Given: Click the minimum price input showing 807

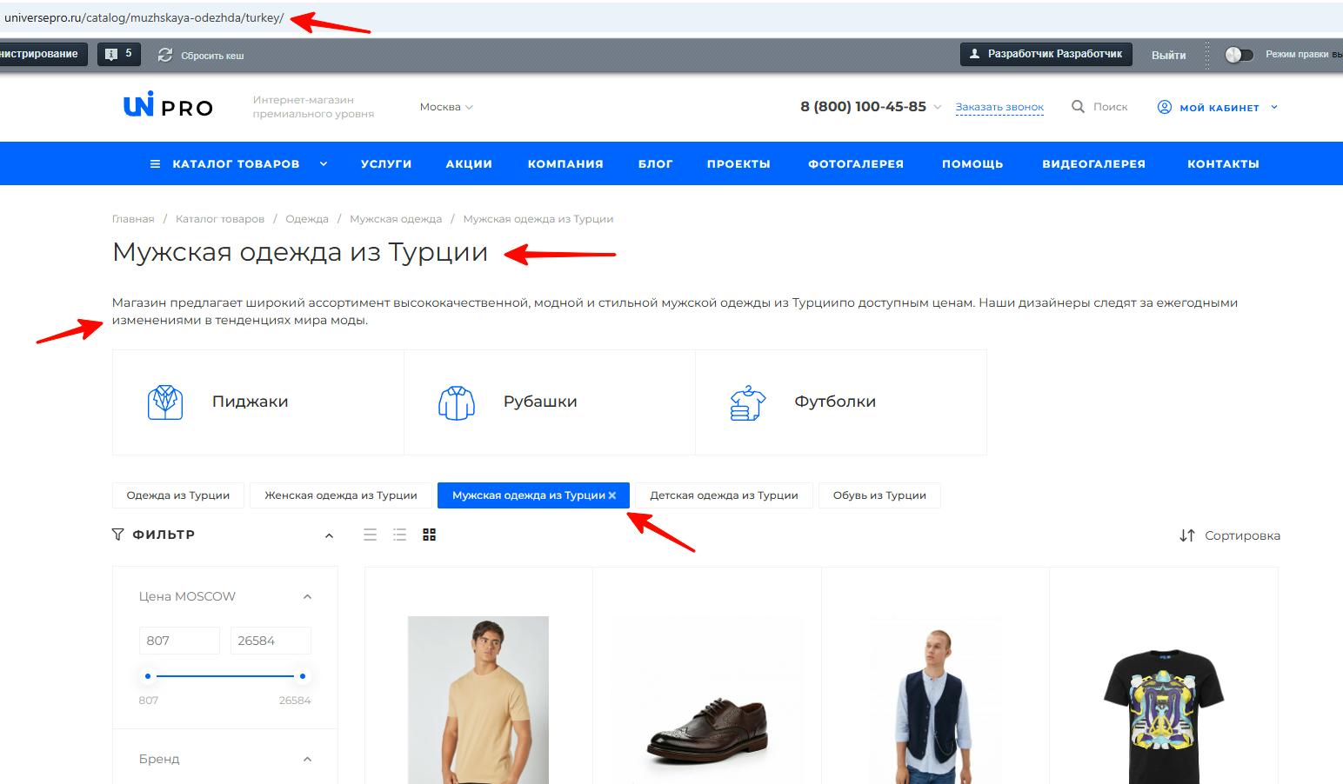Looking at the screenshot, I should pos(179,640).
